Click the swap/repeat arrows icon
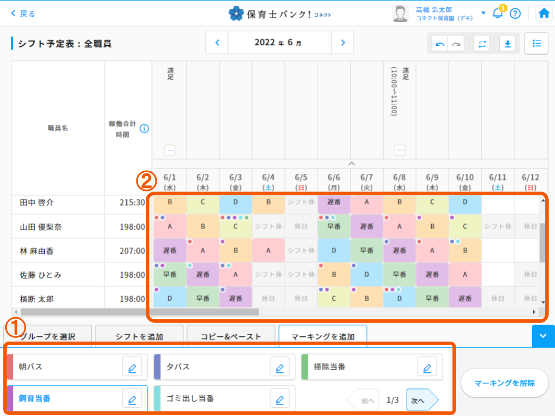The image size is (555, 416). coord(482,44)
